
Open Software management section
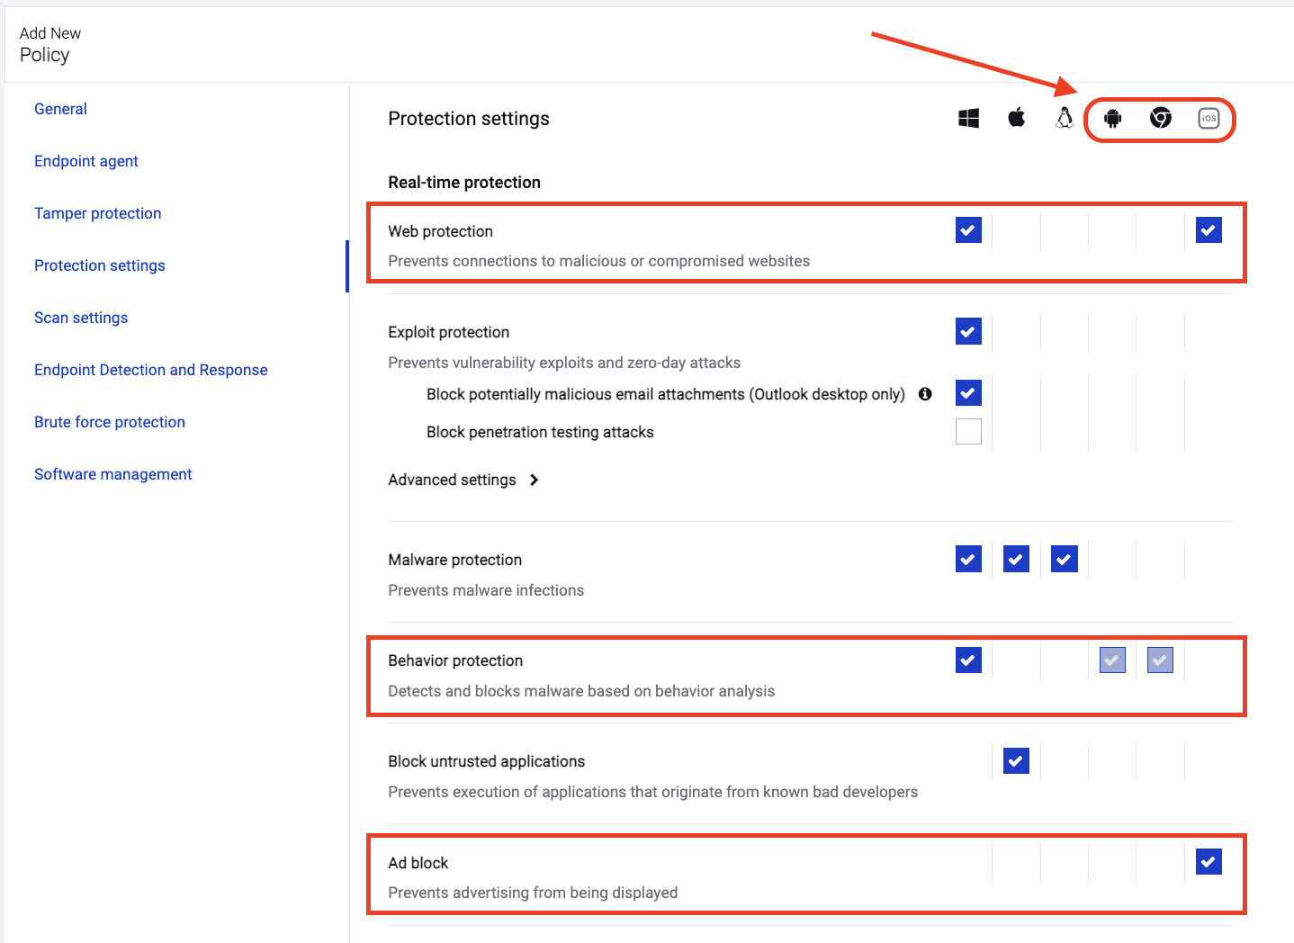[113, 474]
